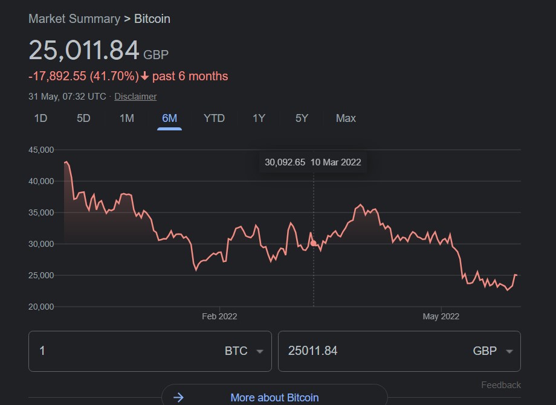556x405 pixels.
Task: Click the Market Summary breadcrumb
Action: pyautogui.click(x=74, y=19)
